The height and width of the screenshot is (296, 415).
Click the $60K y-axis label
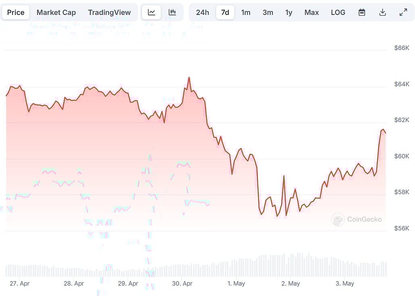(x=401, y=156)
